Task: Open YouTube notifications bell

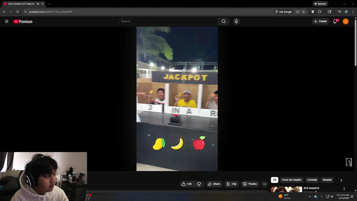Action: pos(335,21)
